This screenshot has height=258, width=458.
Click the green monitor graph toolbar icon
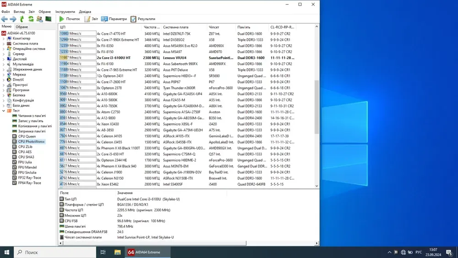pos(48,19)
